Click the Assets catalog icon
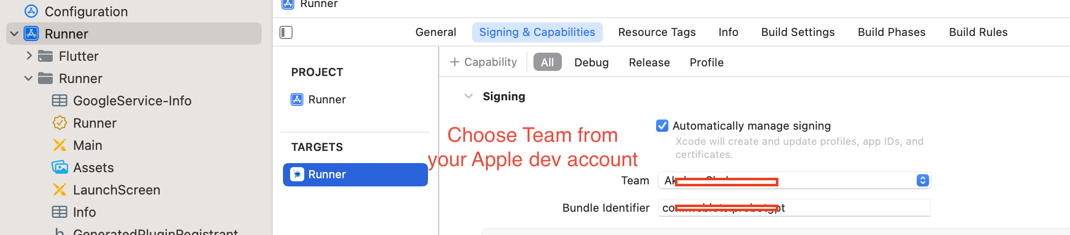Screen dimensions: 1070x235 tap(59, 168)
